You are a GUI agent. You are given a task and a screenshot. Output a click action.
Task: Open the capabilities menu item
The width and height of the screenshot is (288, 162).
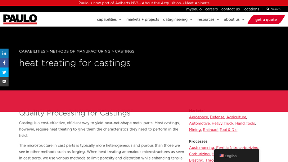(x=107, y=19)
